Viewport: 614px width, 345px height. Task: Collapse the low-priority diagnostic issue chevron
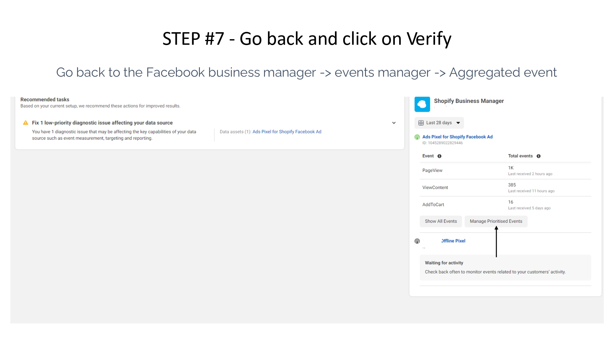[394, 123]
